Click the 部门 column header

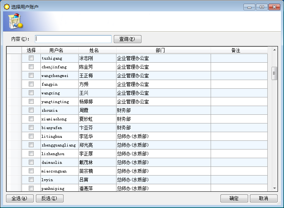[163, 50]
